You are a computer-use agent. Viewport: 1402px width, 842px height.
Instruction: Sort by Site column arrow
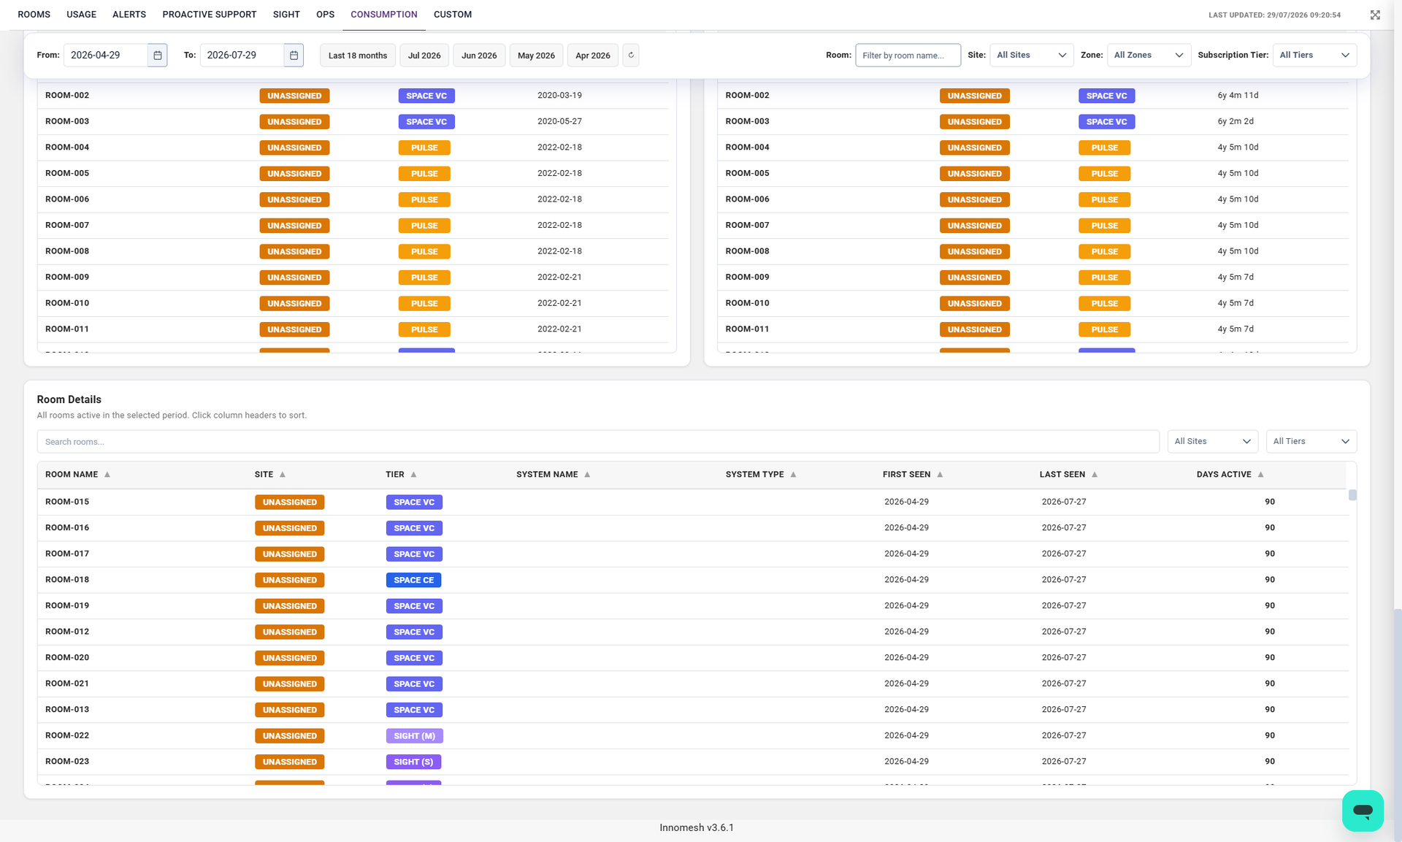(x=283, y=475)
